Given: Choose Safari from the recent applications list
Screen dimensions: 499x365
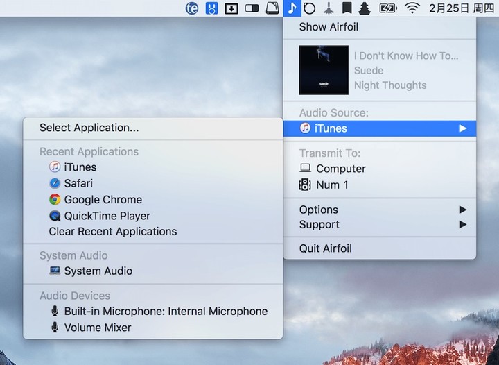Looking at the screenshot, I should pos(78,183).
